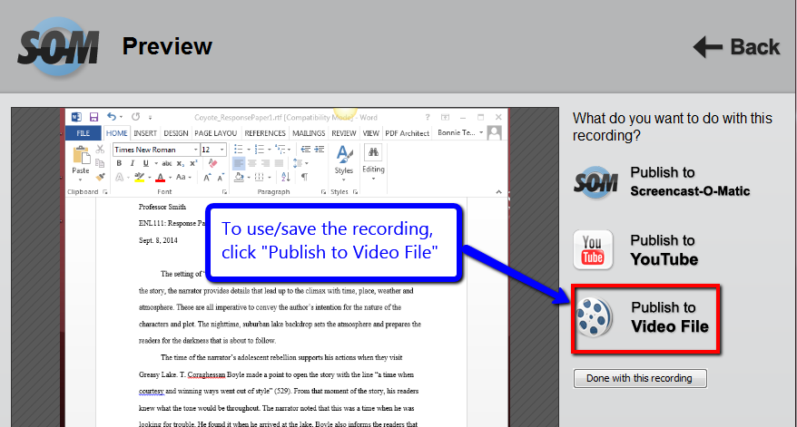The image size is (797, 427).
Task: Click the Numbering list icon
Action: (x=261, y=150)
